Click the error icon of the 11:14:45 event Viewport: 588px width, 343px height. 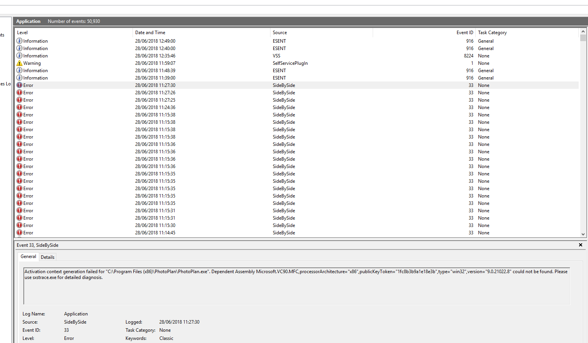click(x=19, y=232)
